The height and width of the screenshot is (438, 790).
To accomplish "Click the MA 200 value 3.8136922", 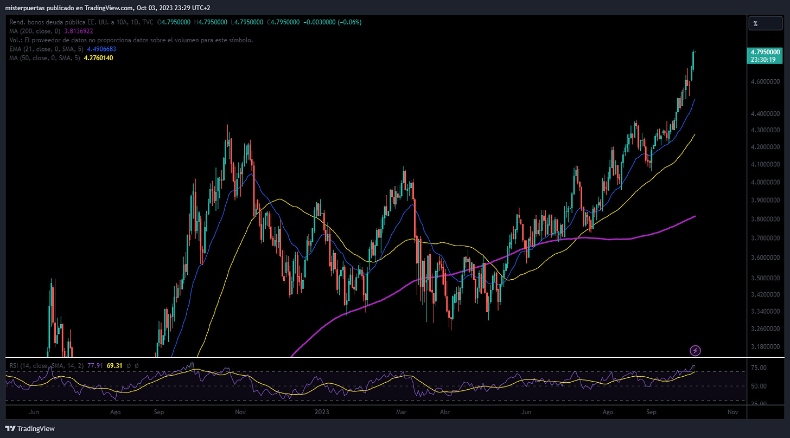I will pos(79,31).
